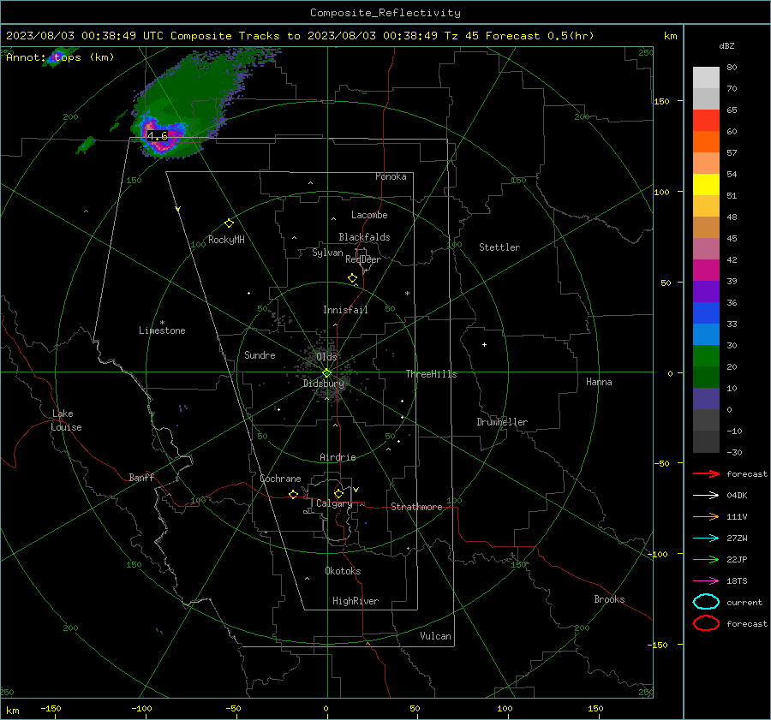This screenshot has height=720, width=771.
Task: Click the 80 dBZ color swatch
Action: 706,78
